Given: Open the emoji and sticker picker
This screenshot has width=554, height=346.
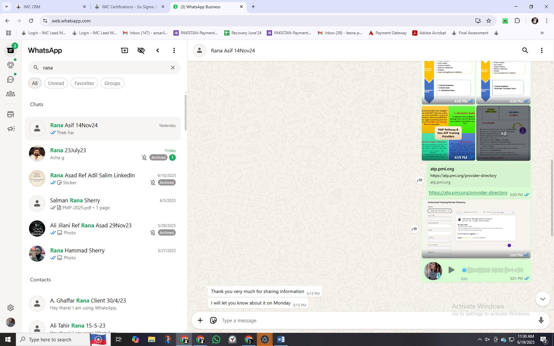Looking at the screenshot, I should click(x=213, y=320).
